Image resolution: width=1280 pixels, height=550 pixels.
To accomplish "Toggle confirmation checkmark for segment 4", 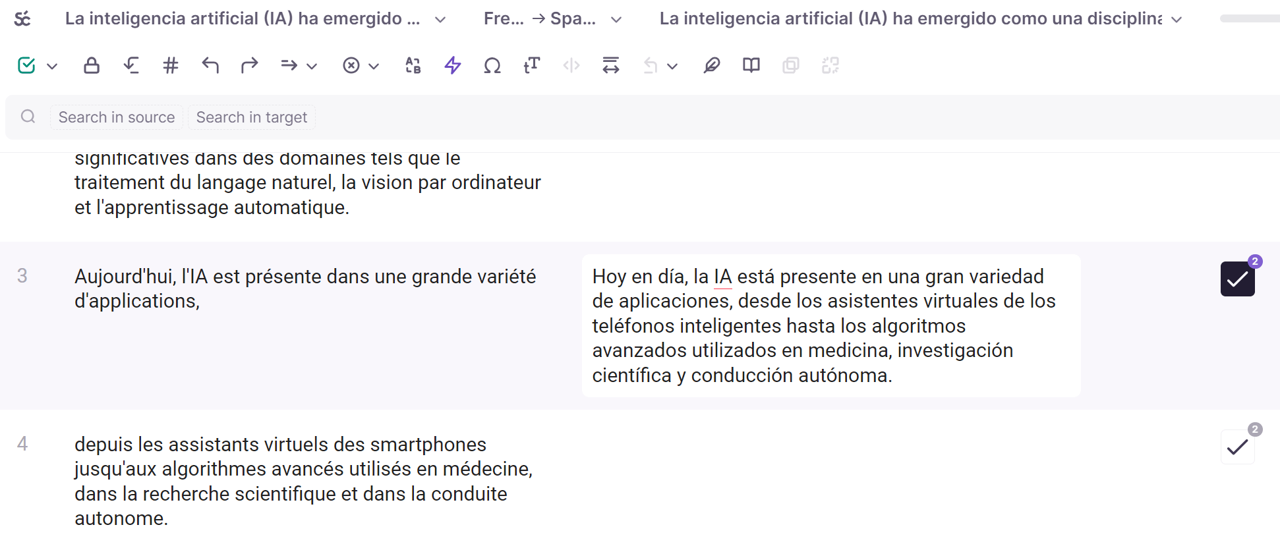I will tap(1237, 447).
